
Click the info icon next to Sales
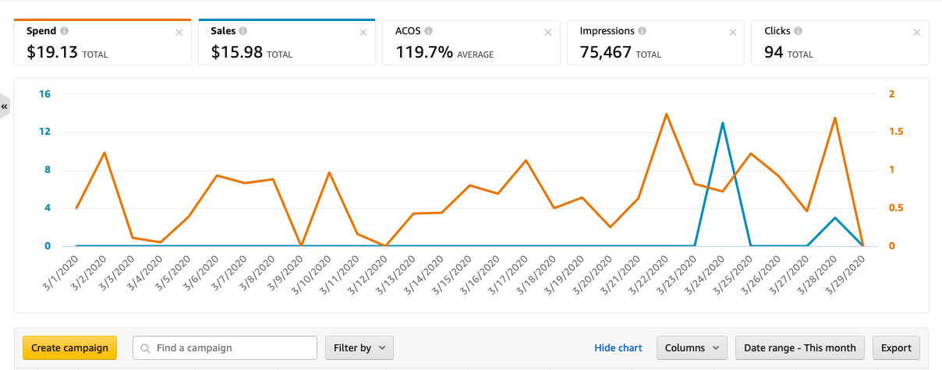(x=243, y=31)
